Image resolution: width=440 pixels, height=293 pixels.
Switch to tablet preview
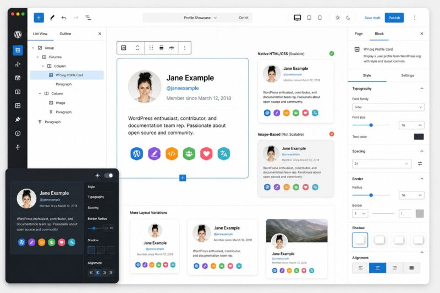[309, 18]
